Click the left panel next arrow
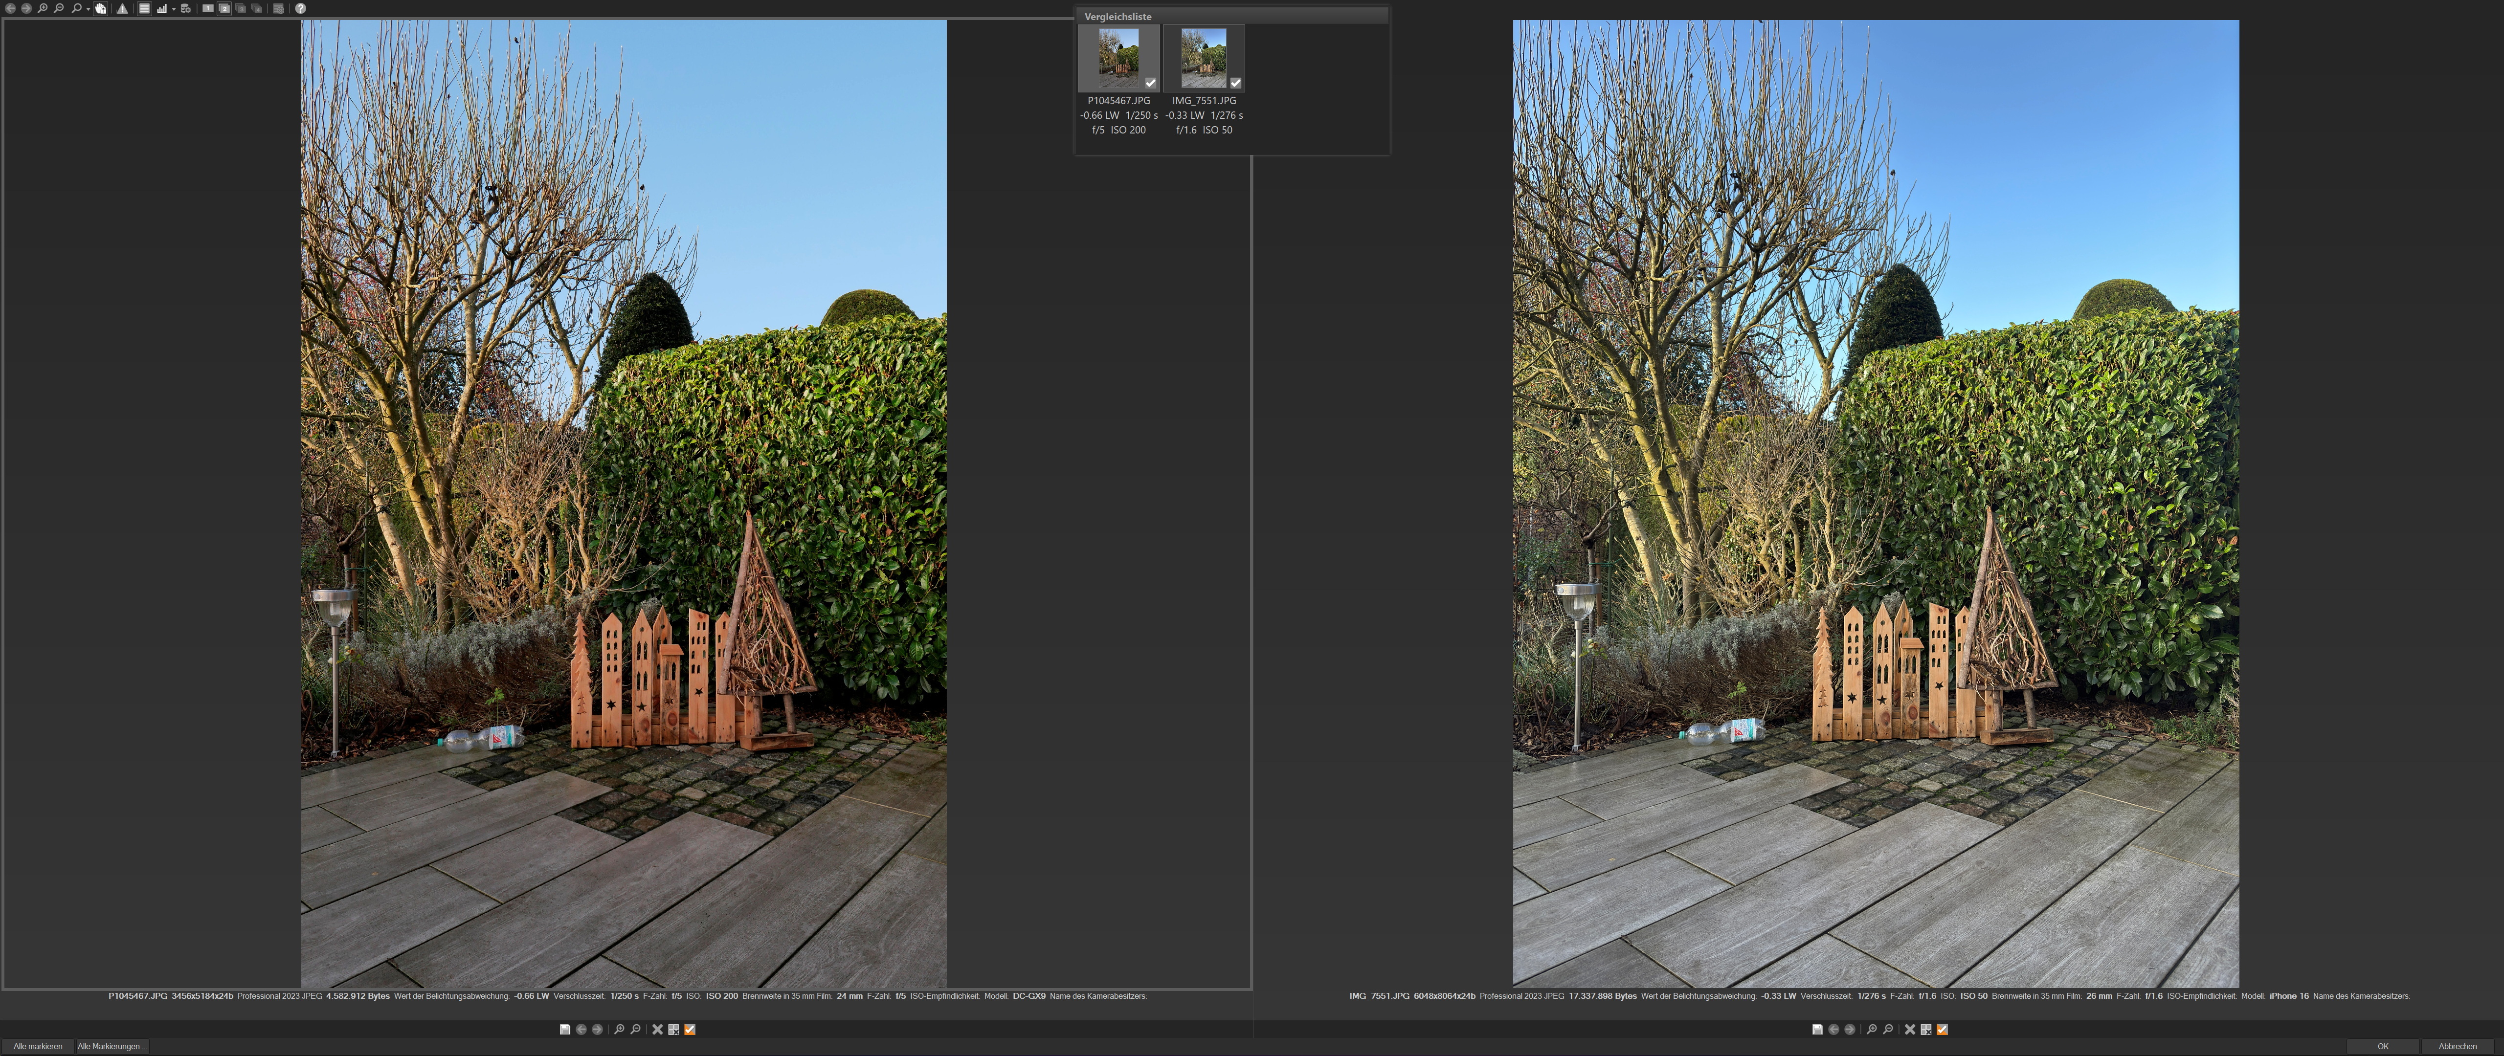 click(598, 1030)
